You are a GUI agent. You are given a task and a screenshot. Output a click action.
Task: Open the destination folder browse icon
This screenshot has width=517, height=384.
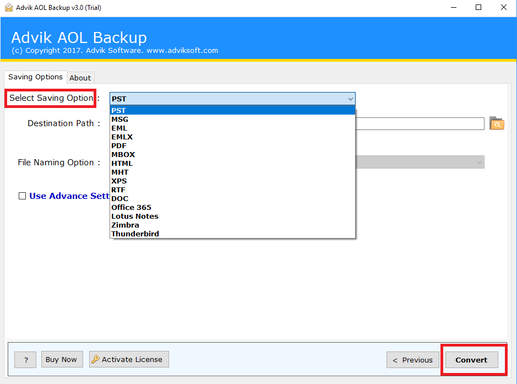497,123
